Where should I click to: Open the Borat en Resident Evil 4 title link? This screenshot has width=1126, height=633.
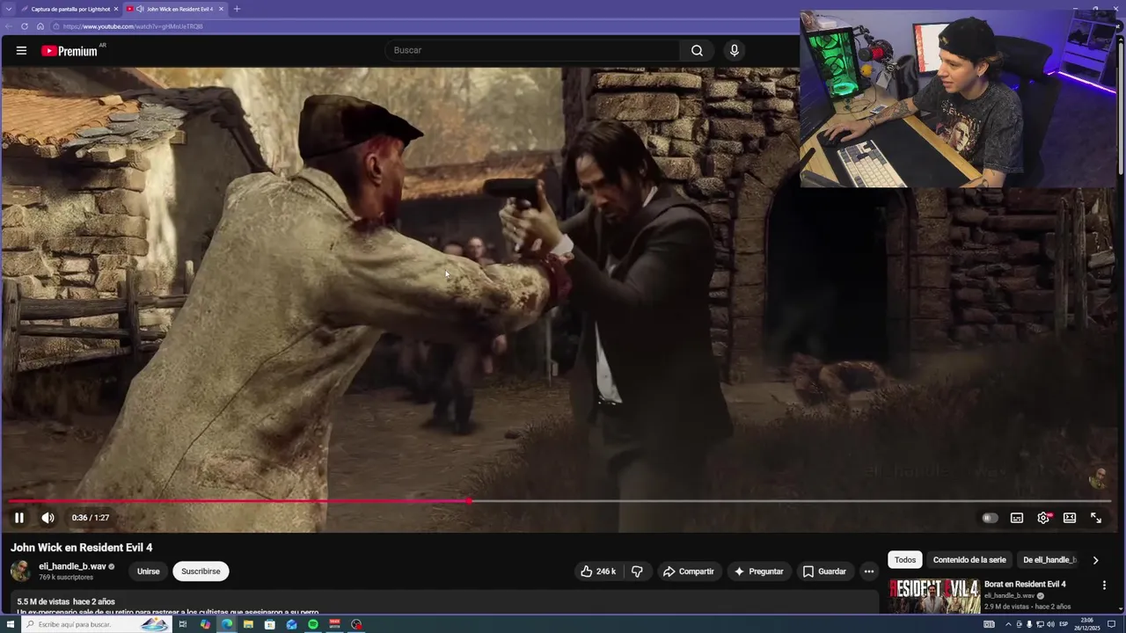coord(1025,585)
